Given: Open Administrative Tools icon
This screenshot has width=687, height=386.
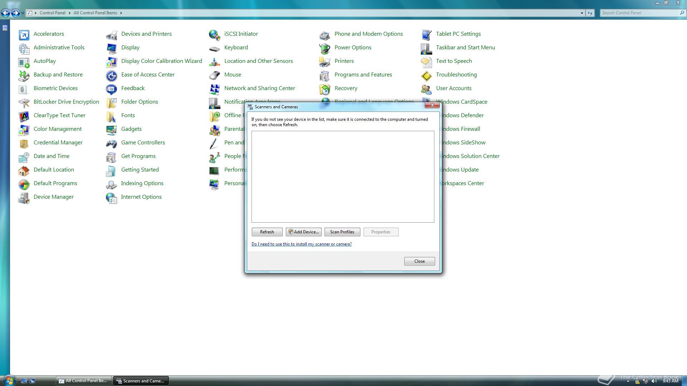Looking at the screenshot, I should coord(24,48).
